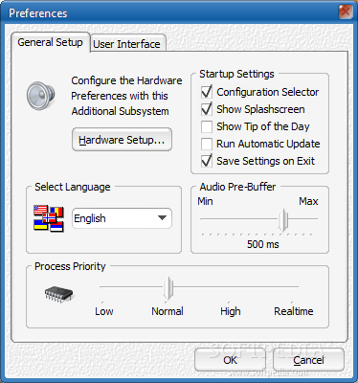358x383 pixels.
Task: Disable Show Splashscreen option
Action: pyautogui.click(x=207, y=109)
